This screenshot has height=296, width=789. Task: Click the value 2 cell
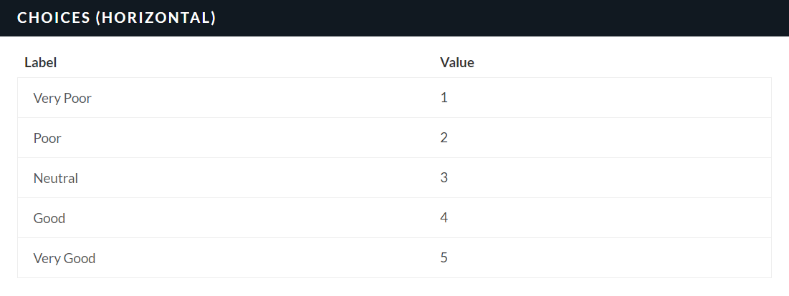444,138
